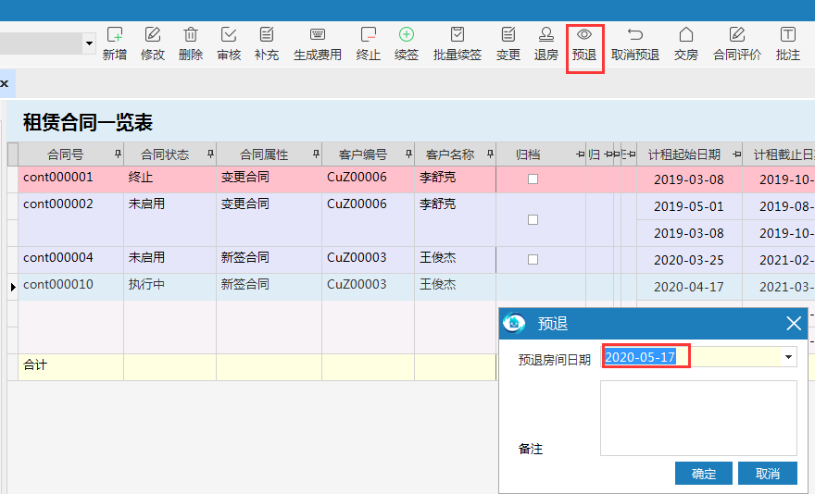The image size is (815, 494).
Task: Click pin icon on 合同属性 column header
Action: [x=316, y=154]
